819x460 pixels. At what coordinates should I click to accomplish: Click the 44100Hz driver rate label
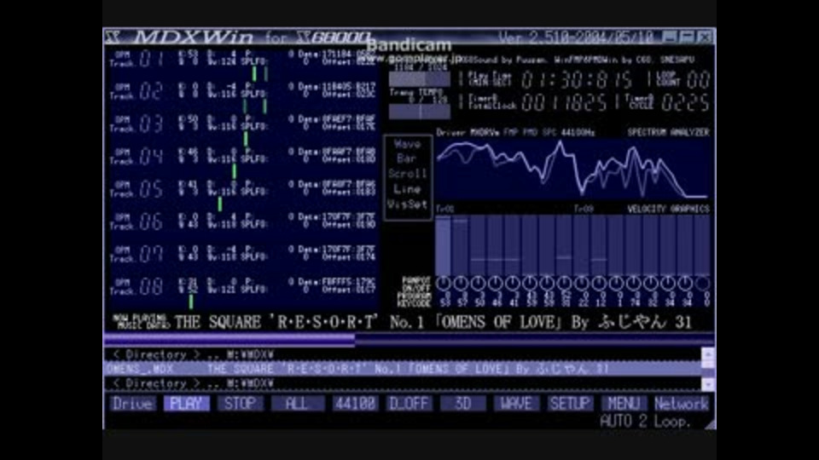point(578,133)
